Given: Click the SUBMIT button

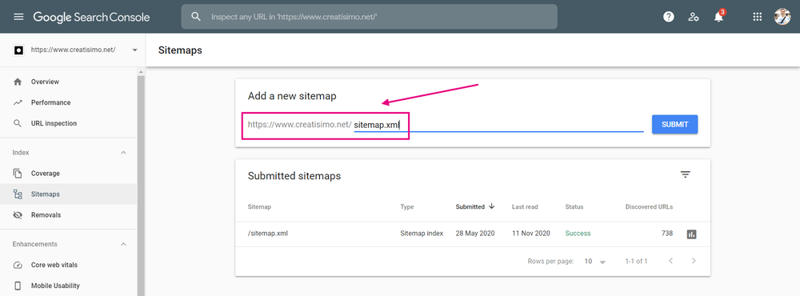Looking at the screenshot, I should pos(674,124).
